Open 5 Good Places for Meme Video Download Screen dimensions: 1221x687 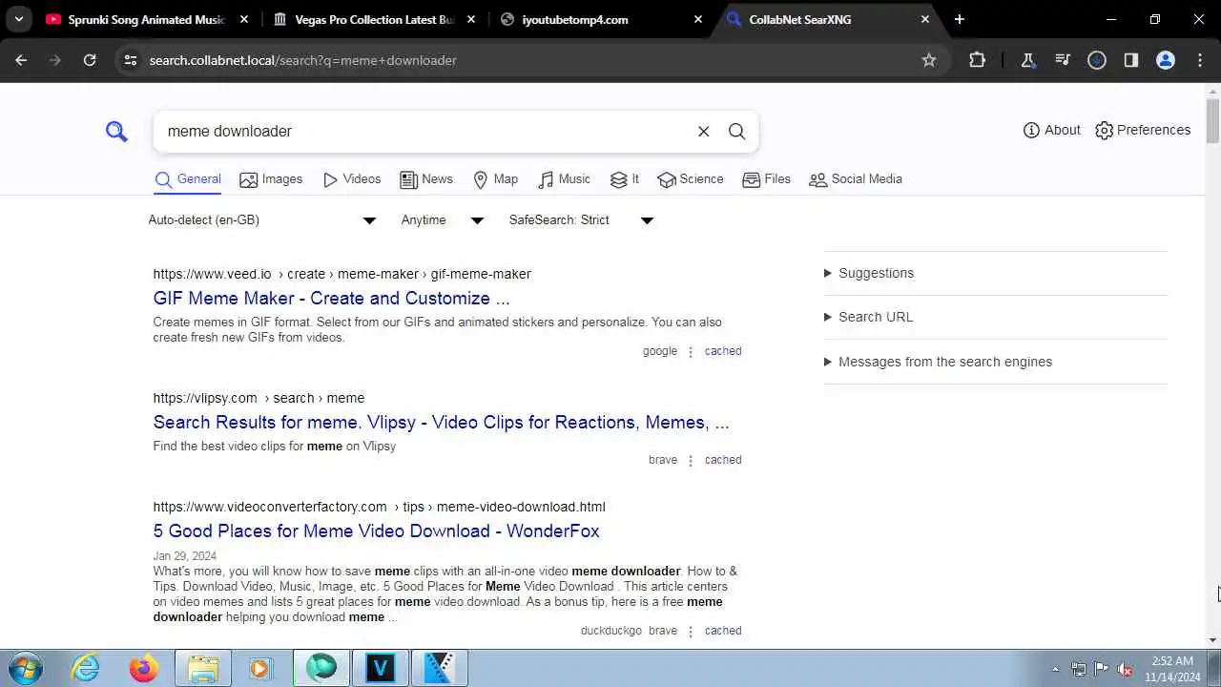pyautogui.click(x=377, y=531)
